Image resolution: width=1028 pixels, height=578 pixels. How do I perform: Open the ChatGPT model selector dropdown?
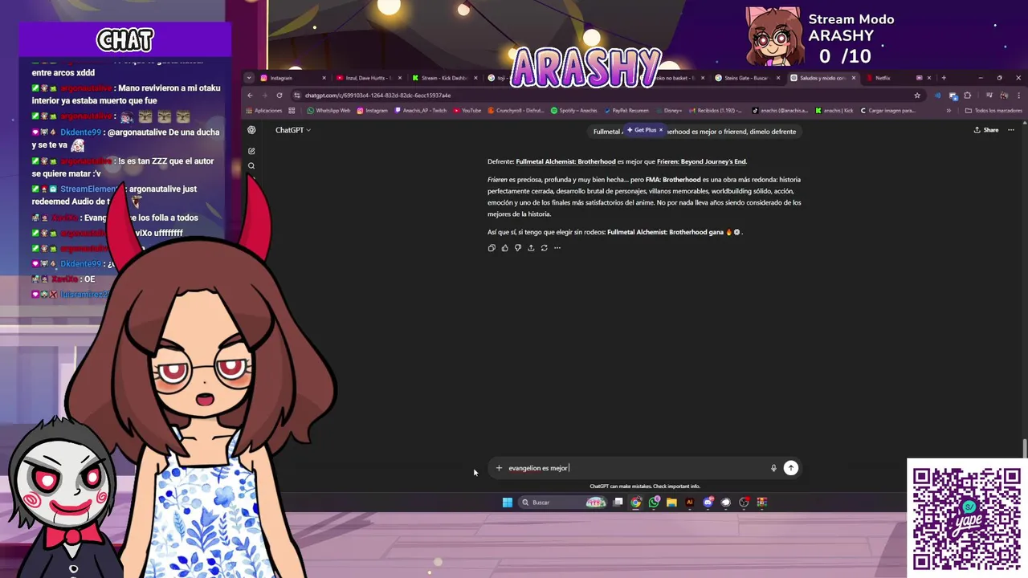tap(293, 130)
